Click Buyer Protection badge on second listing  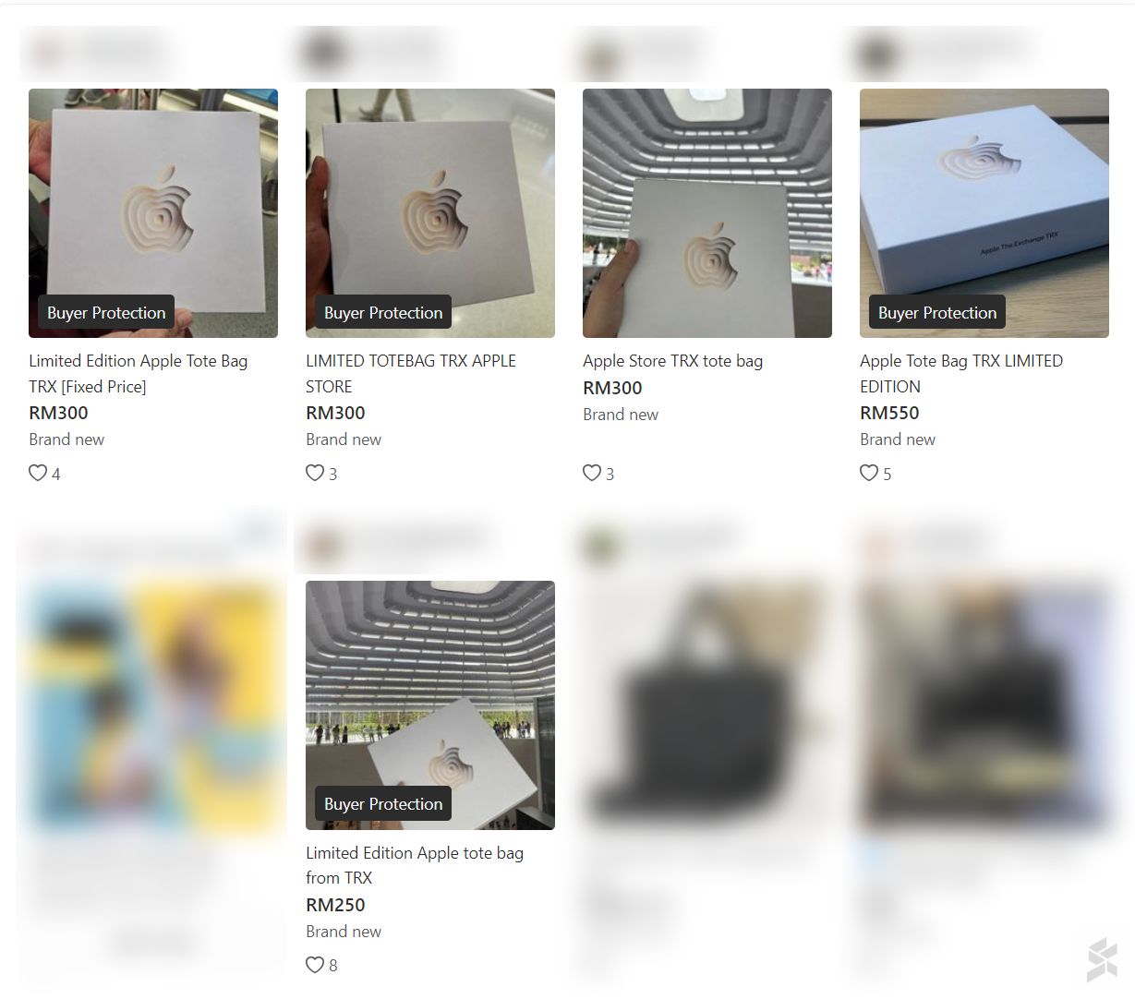click(x=383, y=312)
